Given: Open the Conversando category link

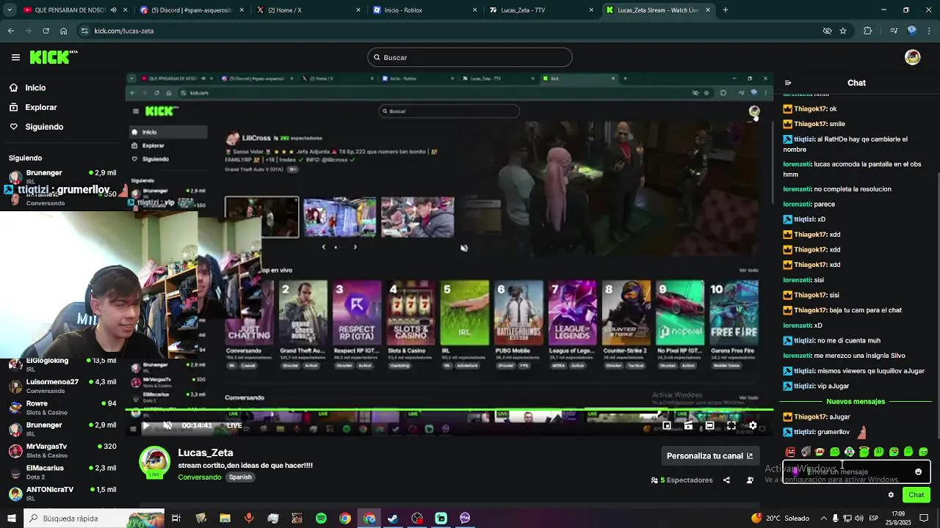Looking at the screenshot, I should tap(199, 477).
